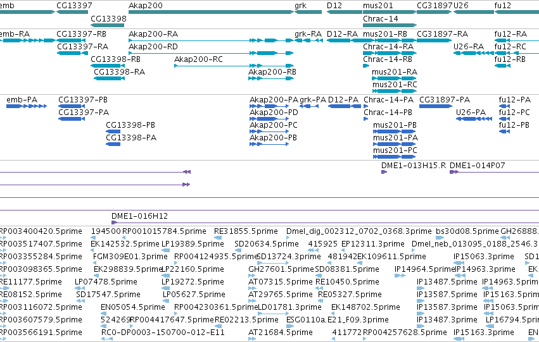This screenshot has height=342, width=539.
Task: Click transcript label CG13398-RB
Action: 115,59
